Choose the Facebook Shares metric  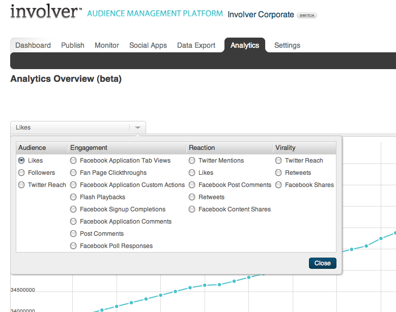pyautogui.click(x=278, y=185)
